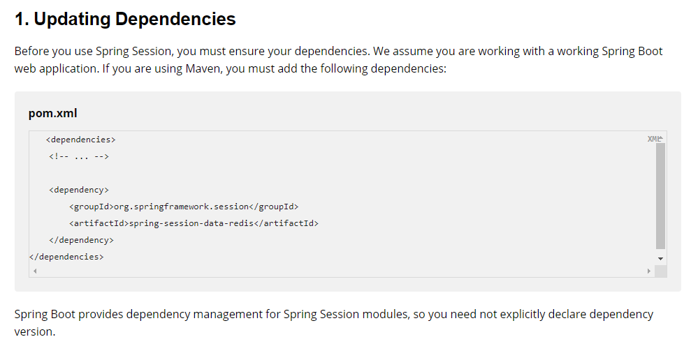
Task: Click the opening dependency tag
Action: pyautogui.click(x=79, y=190)
